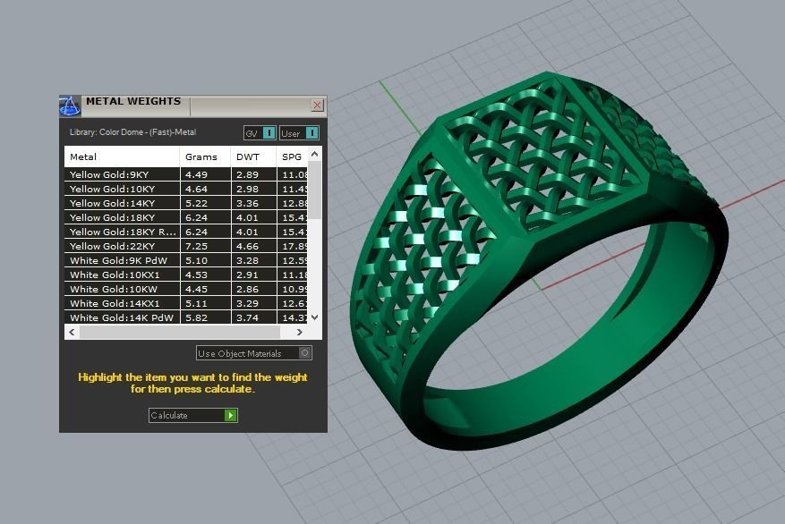
Task: Select the White Gold:10KX1 row
Action: tap(186, 275)
